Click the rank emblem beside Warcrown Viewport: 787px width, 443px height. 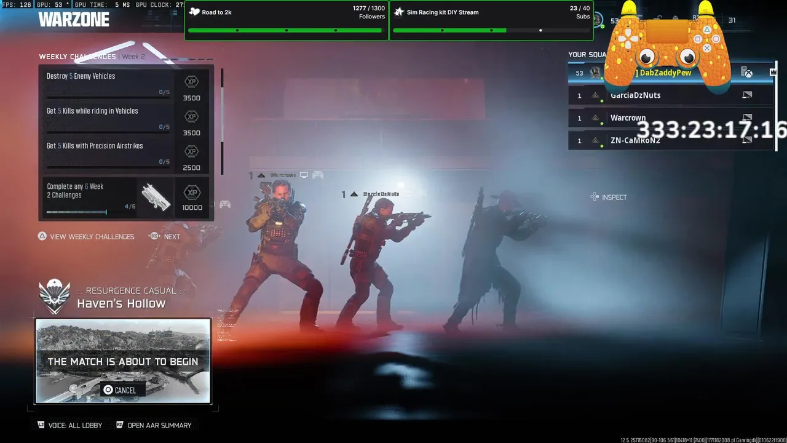[595, 118]
